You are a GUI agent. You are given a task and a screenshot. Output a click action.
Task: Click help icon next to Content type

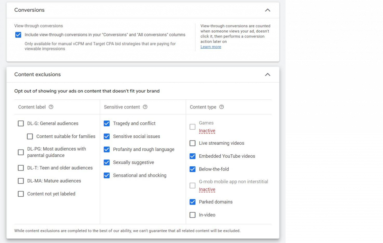(221, 107)
